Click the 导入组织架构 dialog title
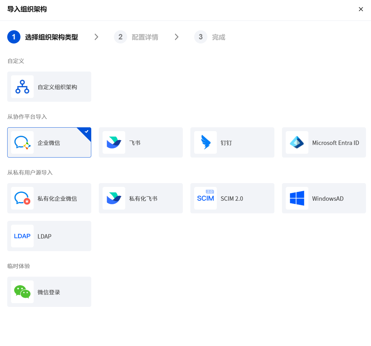 coord(27,9)
